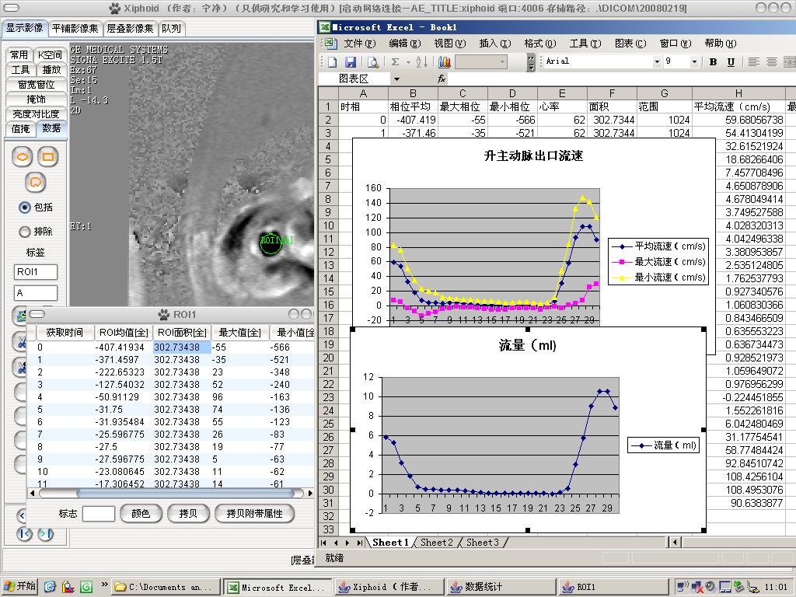
Task: Click the input field containing A
Action: point(36,293)
